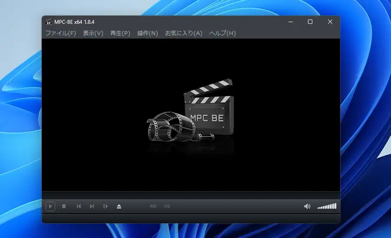Maximize the MPC-BE window
This screenshot has height=238, width=391.
310,22
